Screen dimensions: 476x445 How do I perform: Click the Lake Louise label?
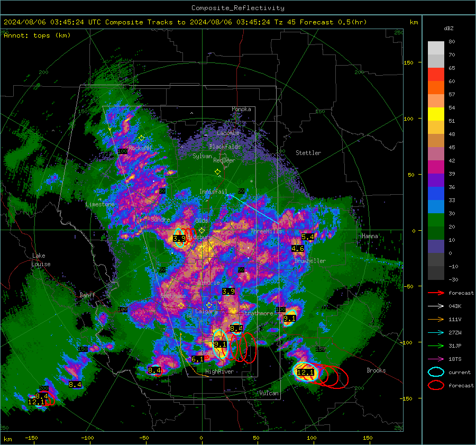pyautogui.click(x=41, y=260)
